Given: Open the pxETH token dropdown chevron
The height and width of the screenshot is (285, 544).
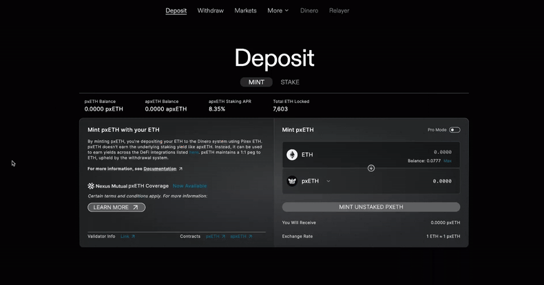Looking at the screenshot, I should coord(328,181).
